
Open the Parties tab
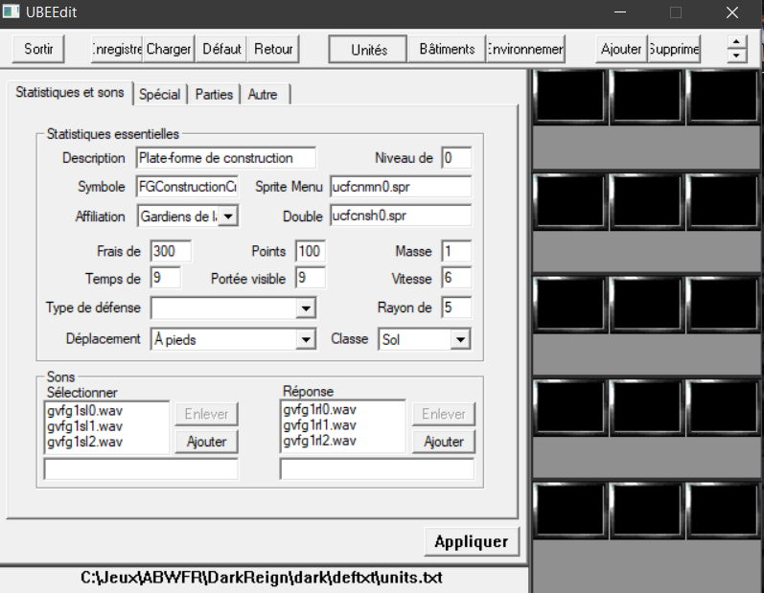214,95
